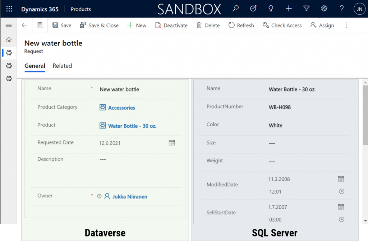Open the Water Bottle - 30 oz. lookup link
The width and height of the screenshot is (368, 242).
132,126
